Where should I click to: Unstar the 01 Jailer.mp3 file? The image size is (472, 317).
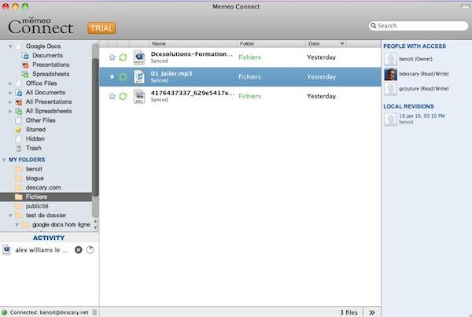coord(112,77)
